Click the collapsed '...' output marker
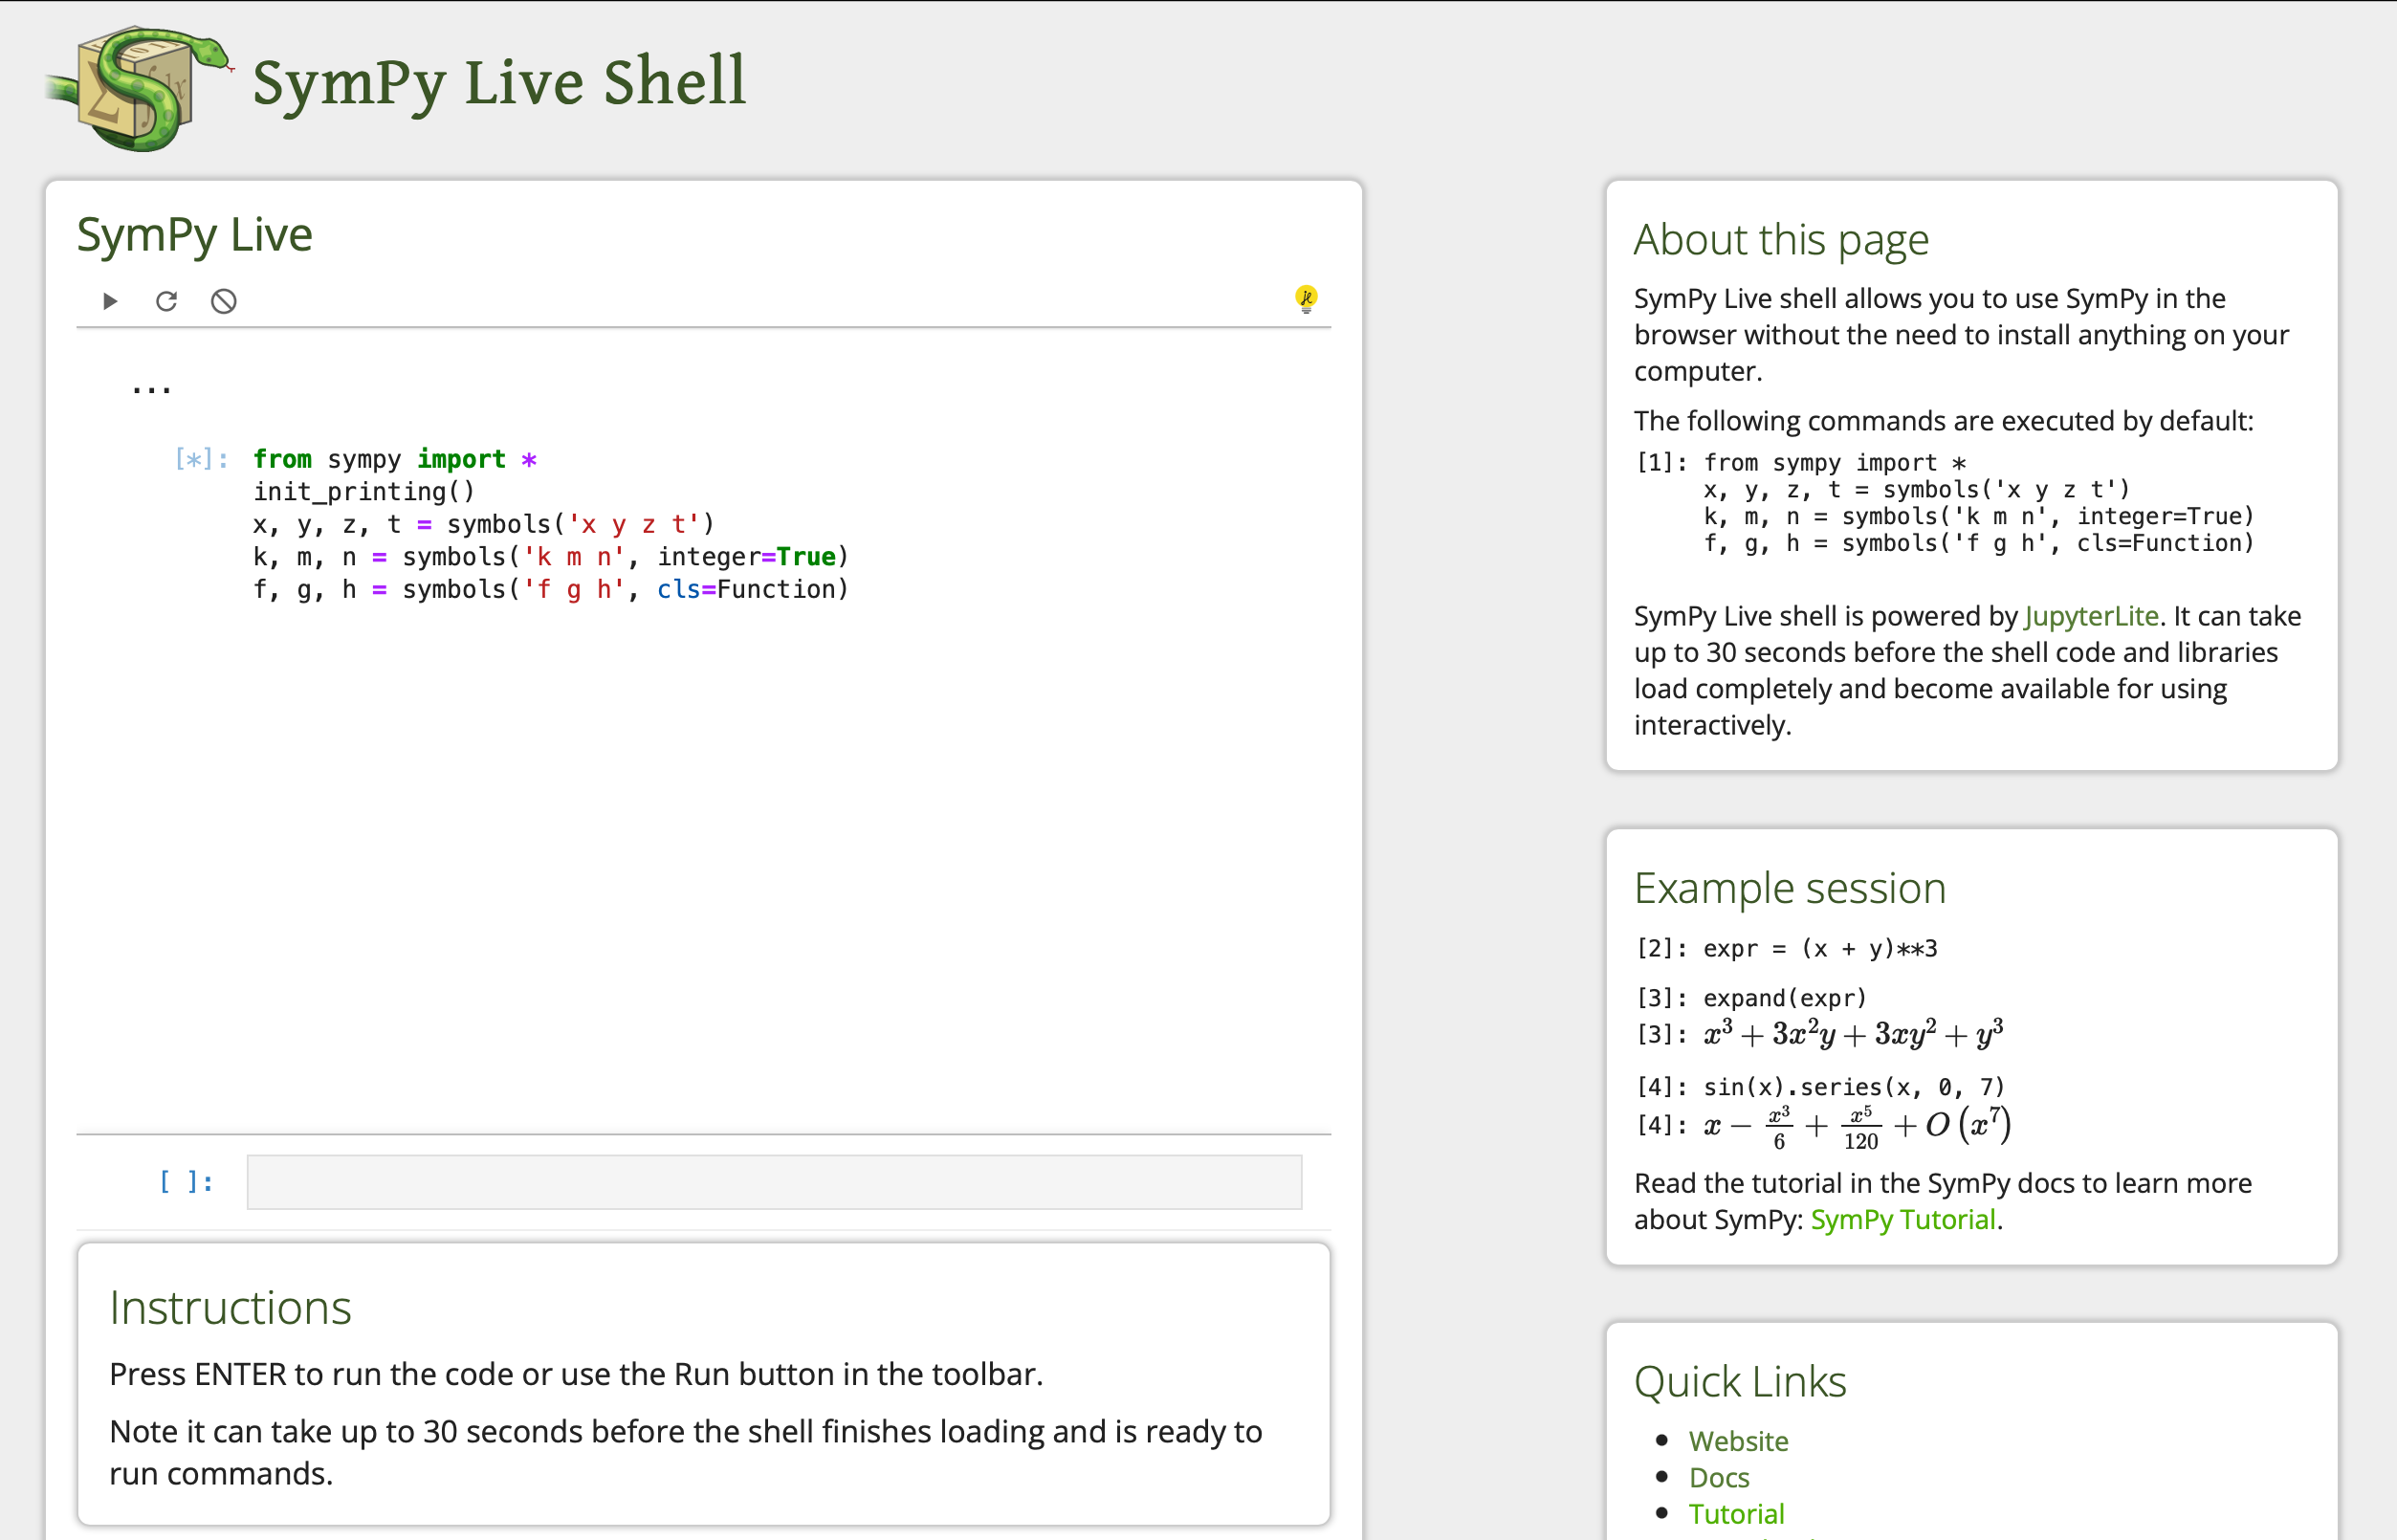The image size is (2397, 1540). pos(152,388)
